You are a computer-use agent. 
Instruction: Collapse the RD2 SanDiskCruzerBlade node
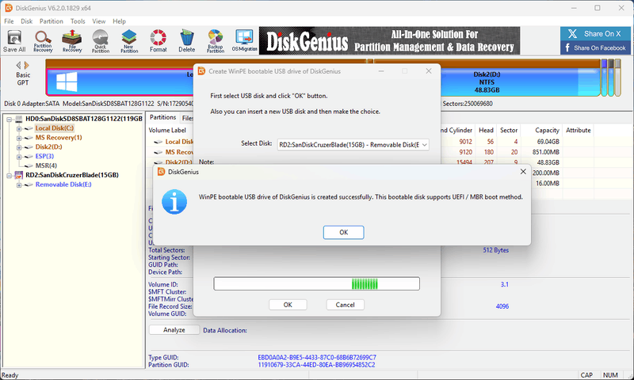point(9,176)
